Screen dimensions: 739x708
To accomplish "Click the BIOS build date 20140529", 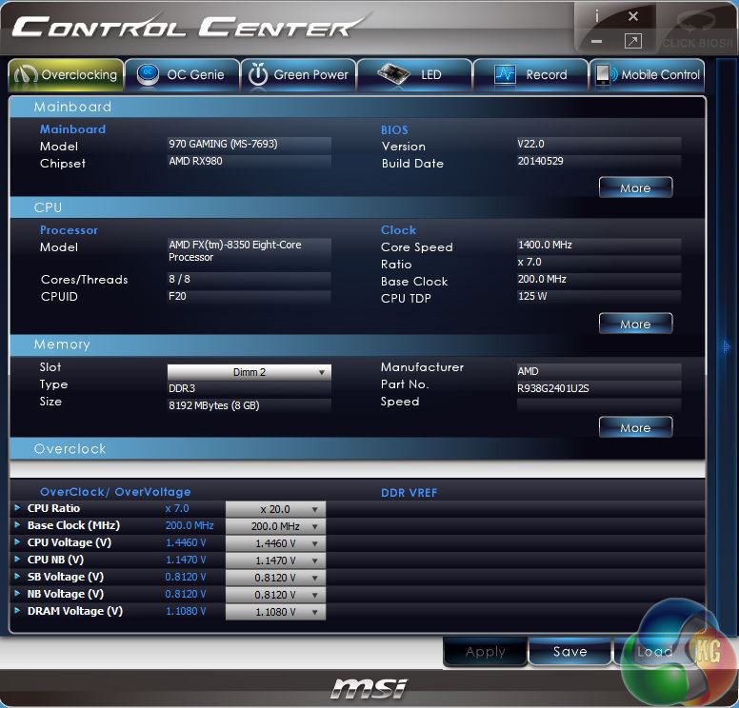I will click(599, 161).
